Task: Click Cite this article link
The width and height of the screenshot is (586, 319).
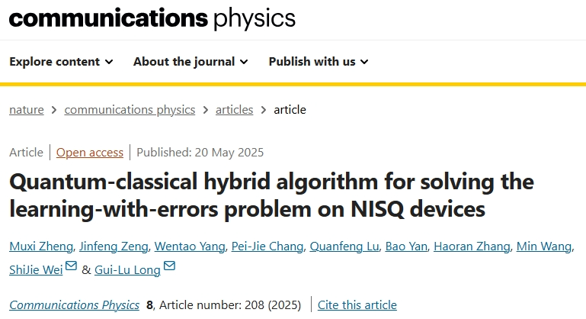Action: coord(357,305)
